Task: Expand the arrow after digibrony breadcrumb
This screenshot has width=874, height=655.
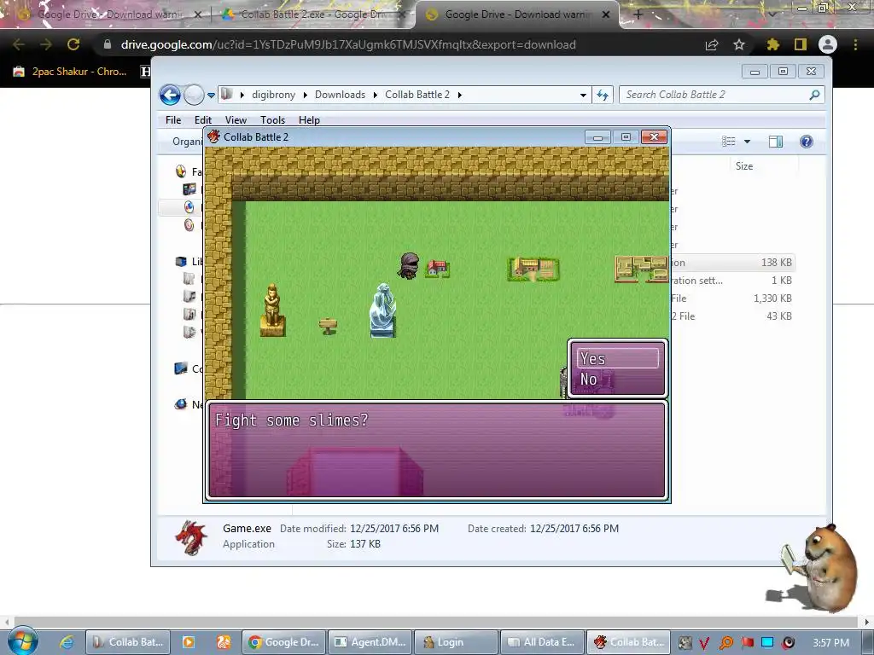Action: 305,95
